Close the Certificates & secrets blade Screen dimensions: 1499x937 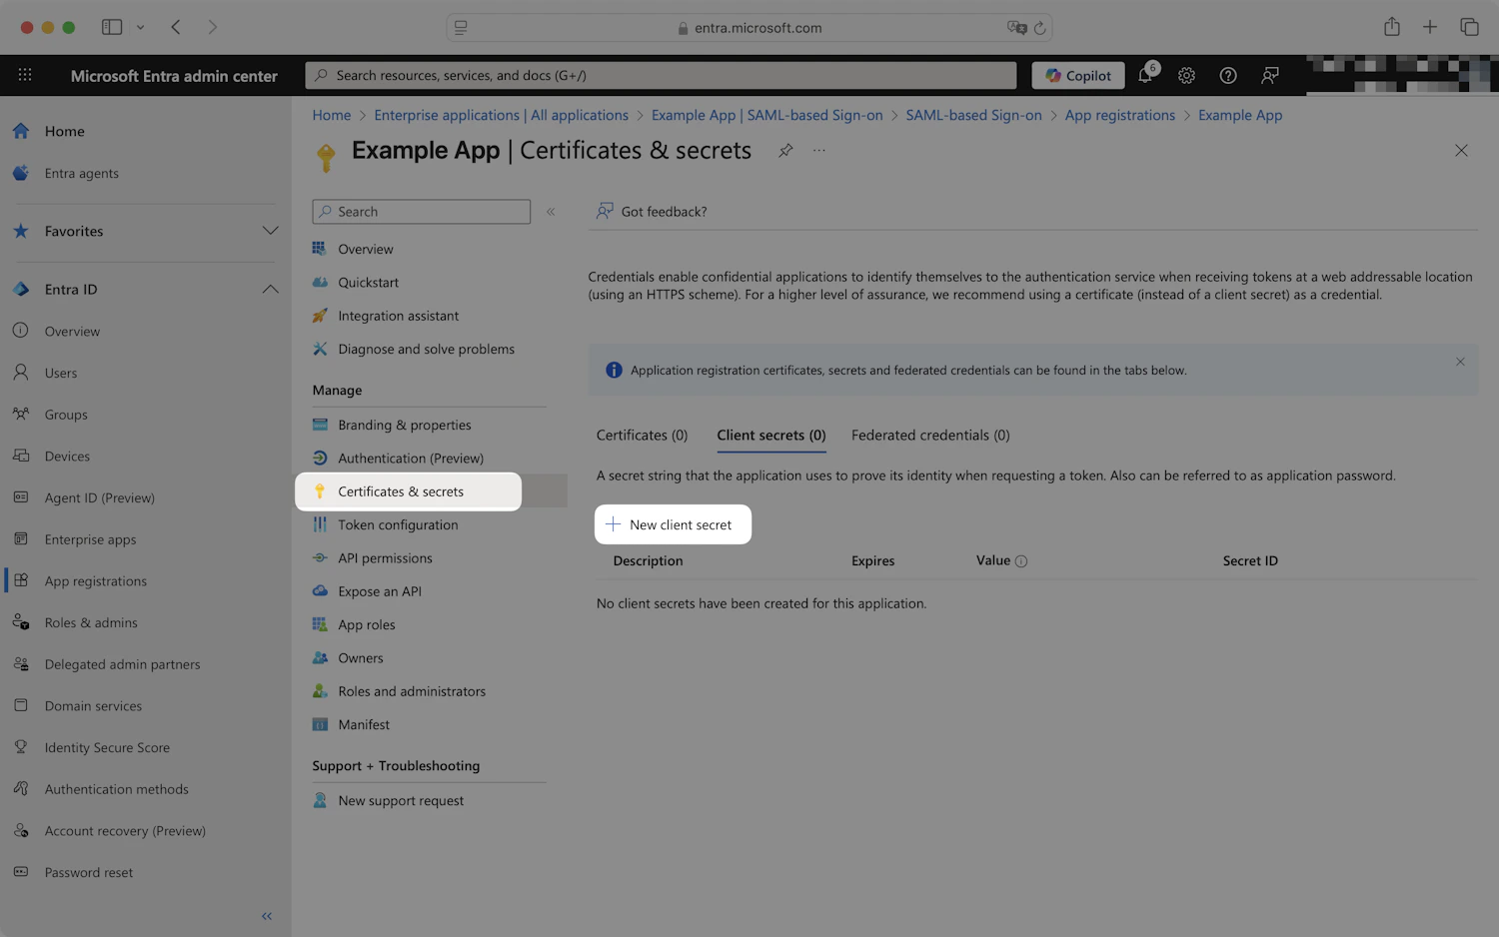pyautogui.click(x=1461, y=151)
